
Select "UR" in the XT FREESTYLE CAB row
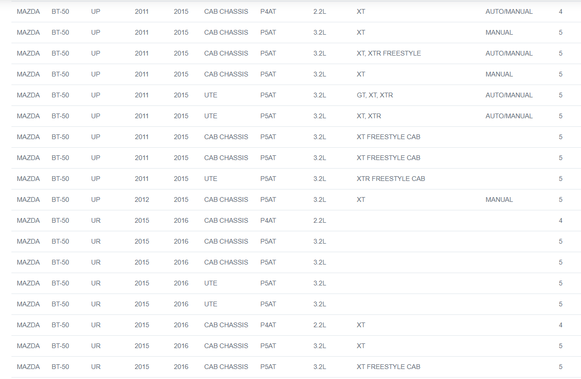click(96, 367)
